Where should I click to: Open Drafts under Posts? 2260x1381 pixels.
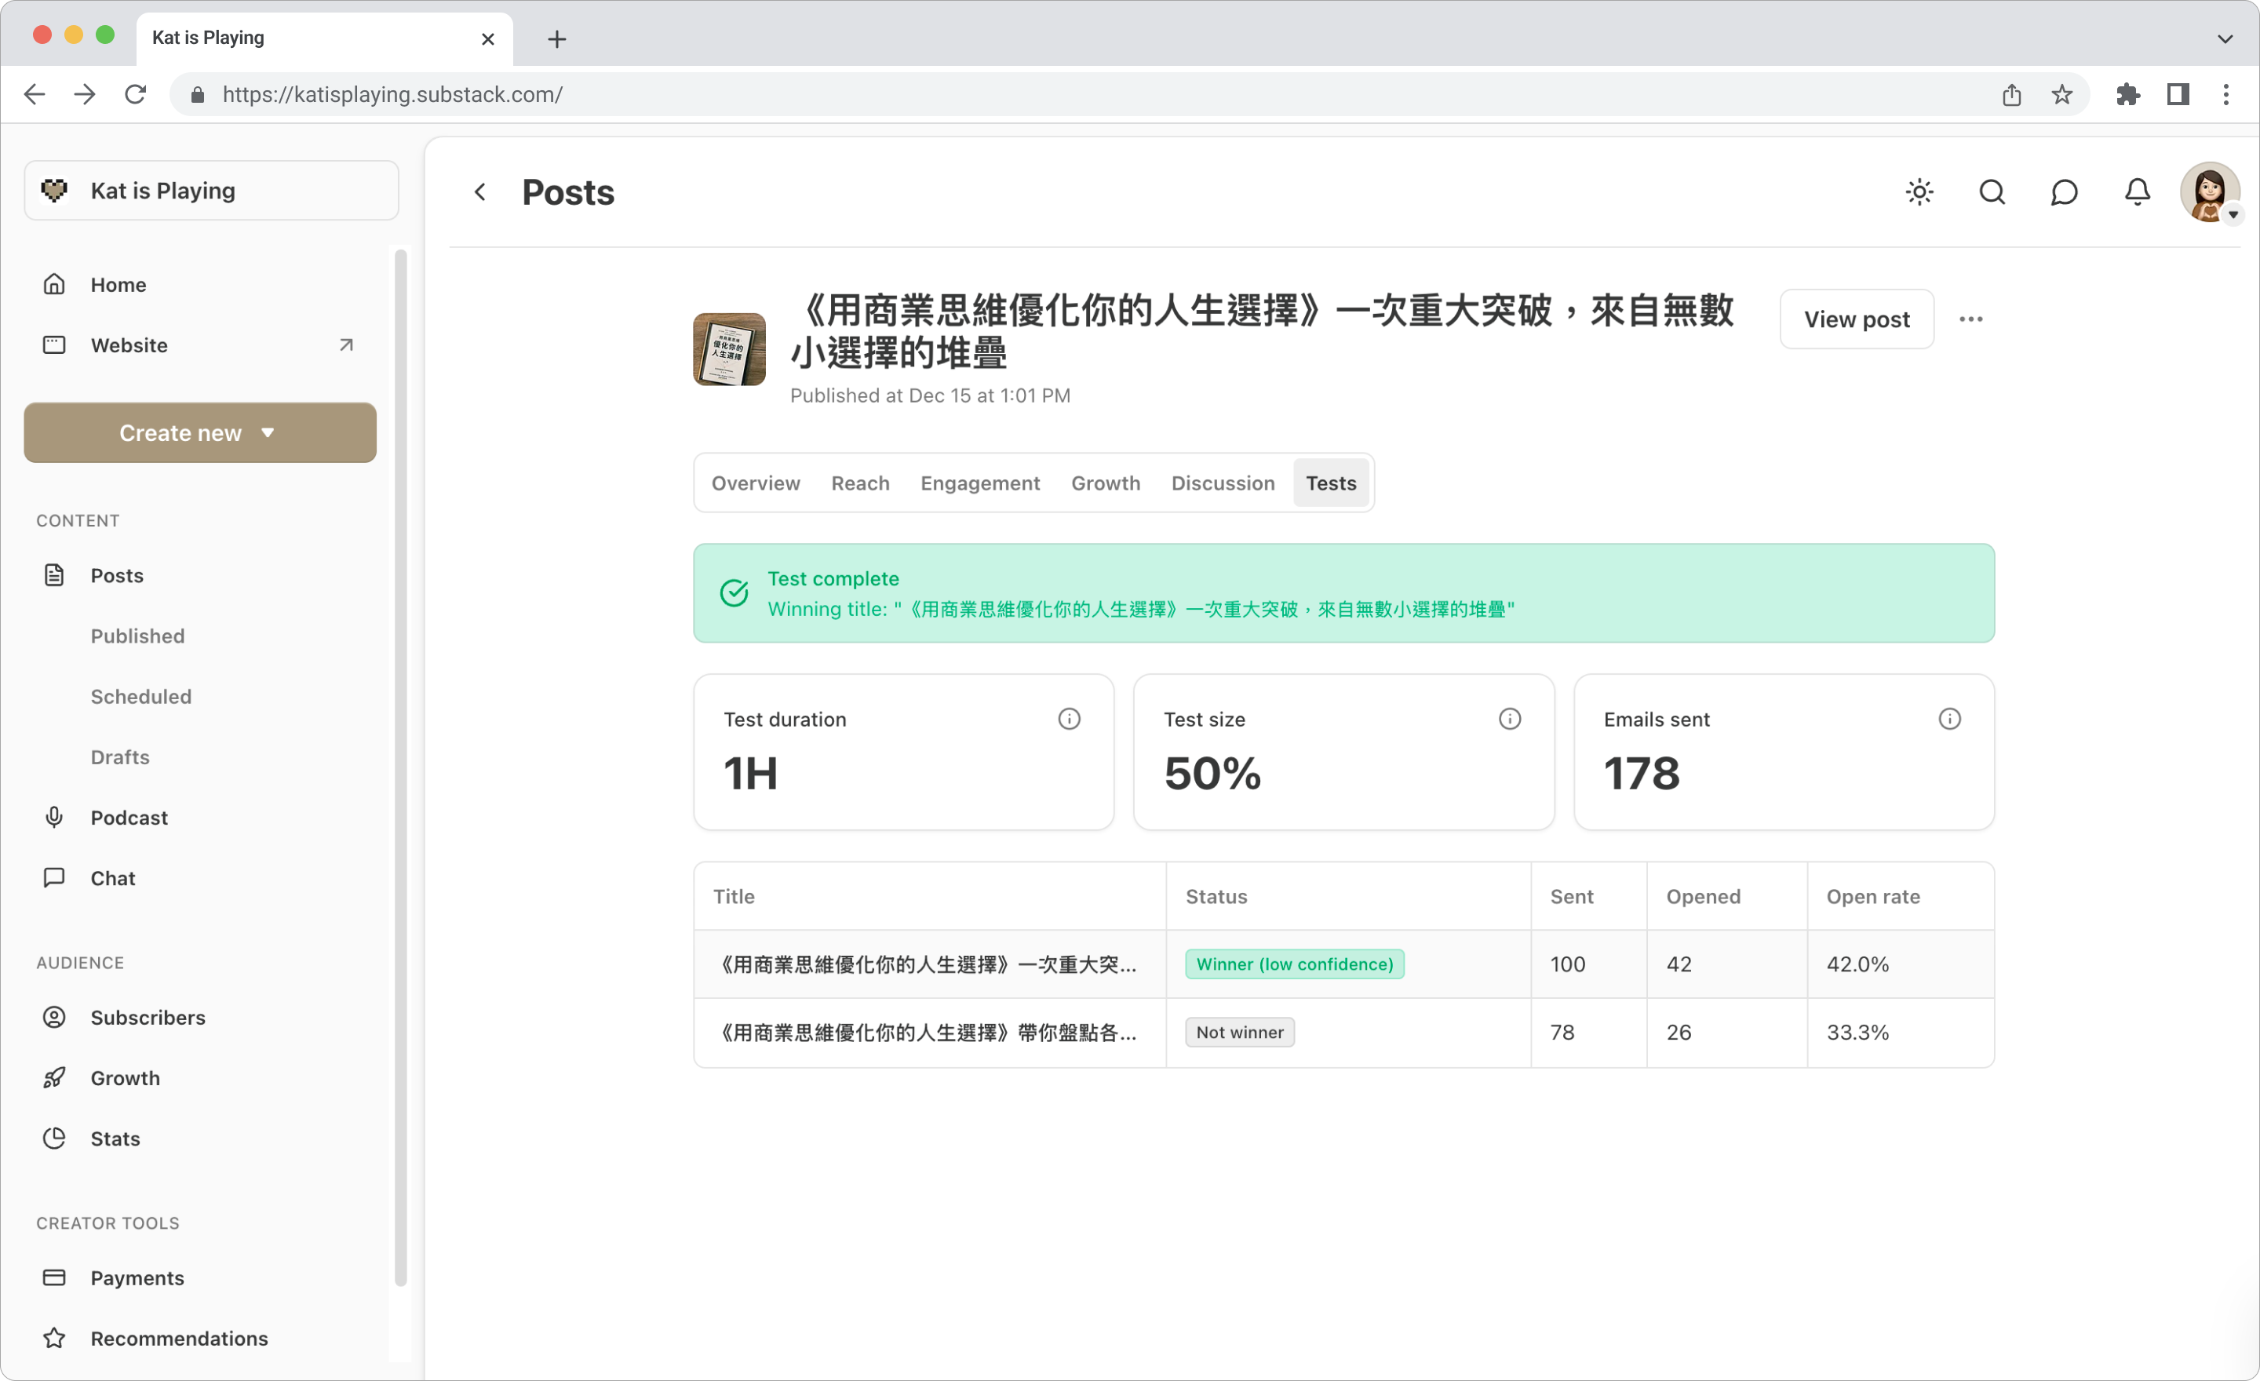[x=120, y=757]
